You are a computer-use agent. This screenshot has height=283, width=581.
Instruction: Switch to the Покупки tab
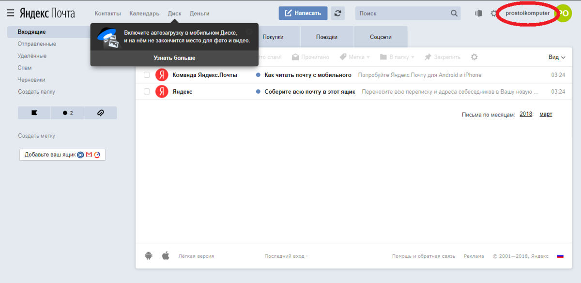coord(273,37)
